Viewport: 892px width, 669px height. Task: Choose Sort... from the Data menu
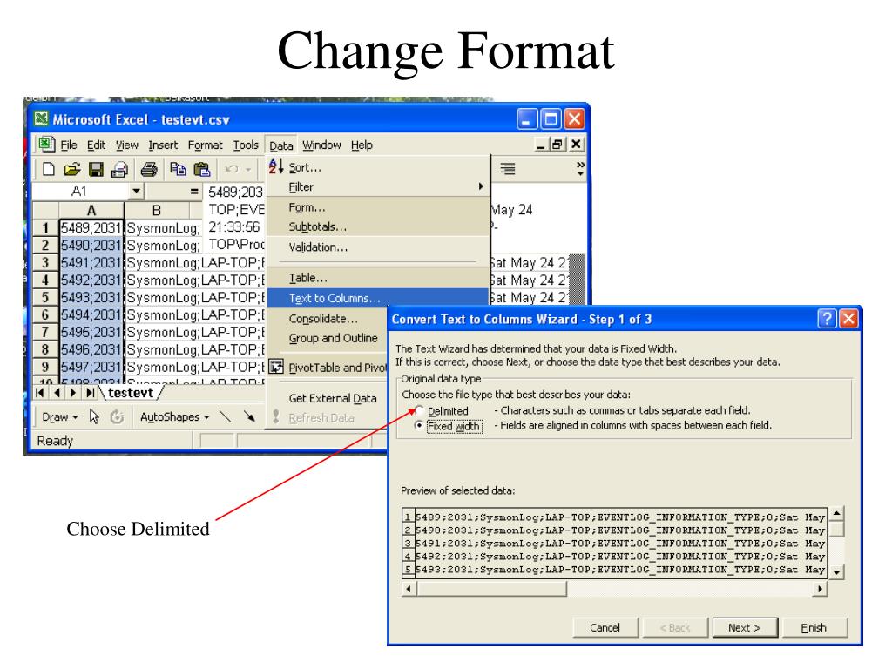(x=378, y=167)
